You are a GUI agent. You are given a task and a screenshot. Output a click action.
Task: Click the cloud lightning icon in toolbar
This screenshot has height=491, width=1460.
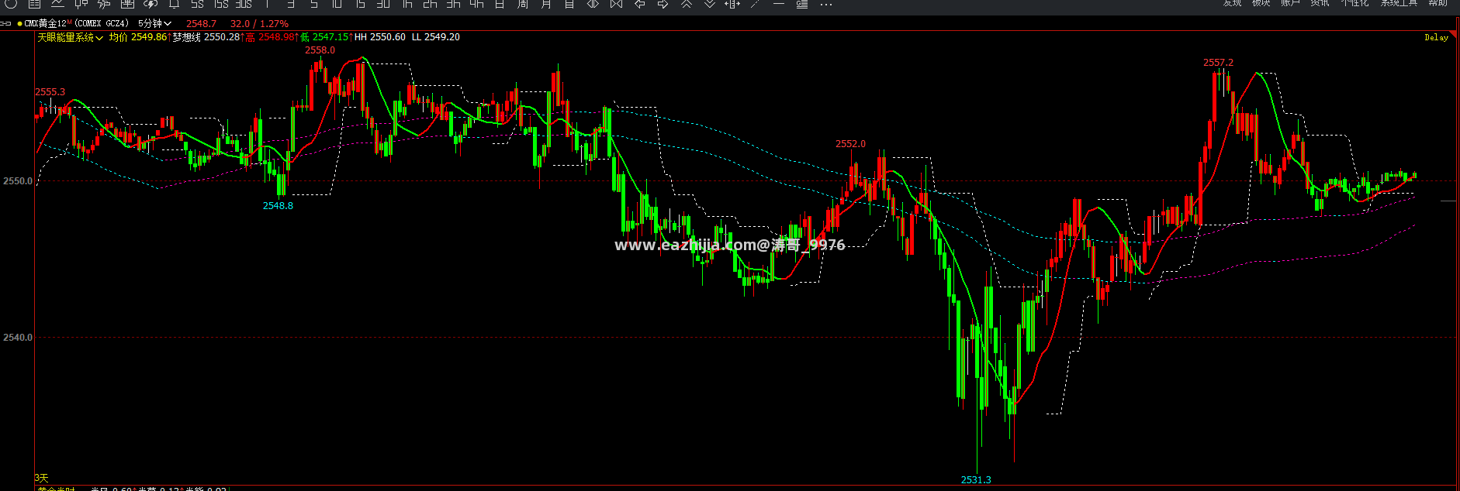click(150, 4)
